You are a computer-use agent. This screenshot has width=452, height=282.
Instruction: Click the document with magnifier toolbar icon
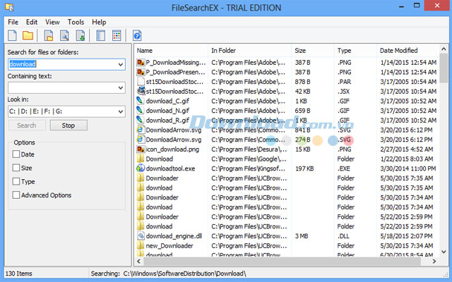(64, 36)
